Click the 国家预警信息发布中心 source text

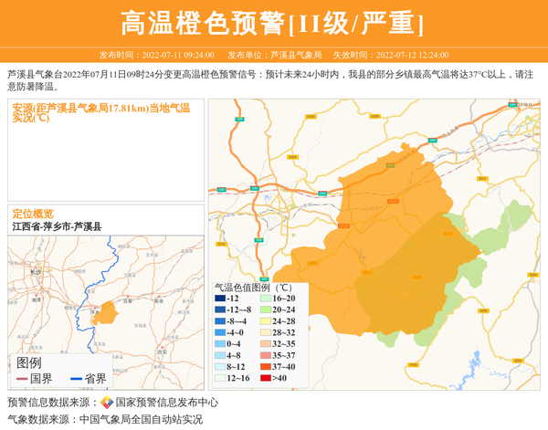167,402
